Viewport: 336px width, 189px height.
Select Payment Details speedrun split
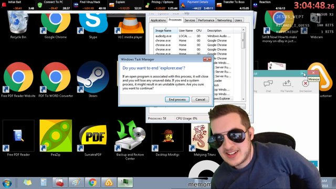coord(197,5)
